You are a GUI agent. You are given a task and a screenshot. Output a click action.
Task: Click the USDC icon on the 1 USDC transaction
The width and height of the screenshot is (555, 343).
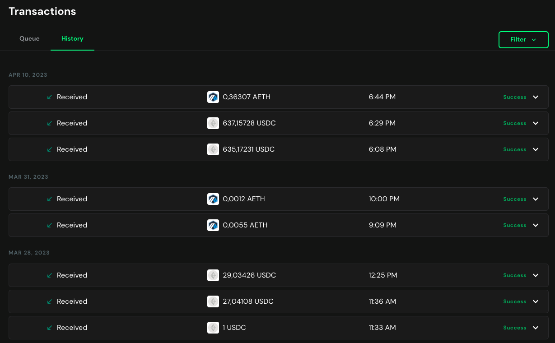(213, 327)
